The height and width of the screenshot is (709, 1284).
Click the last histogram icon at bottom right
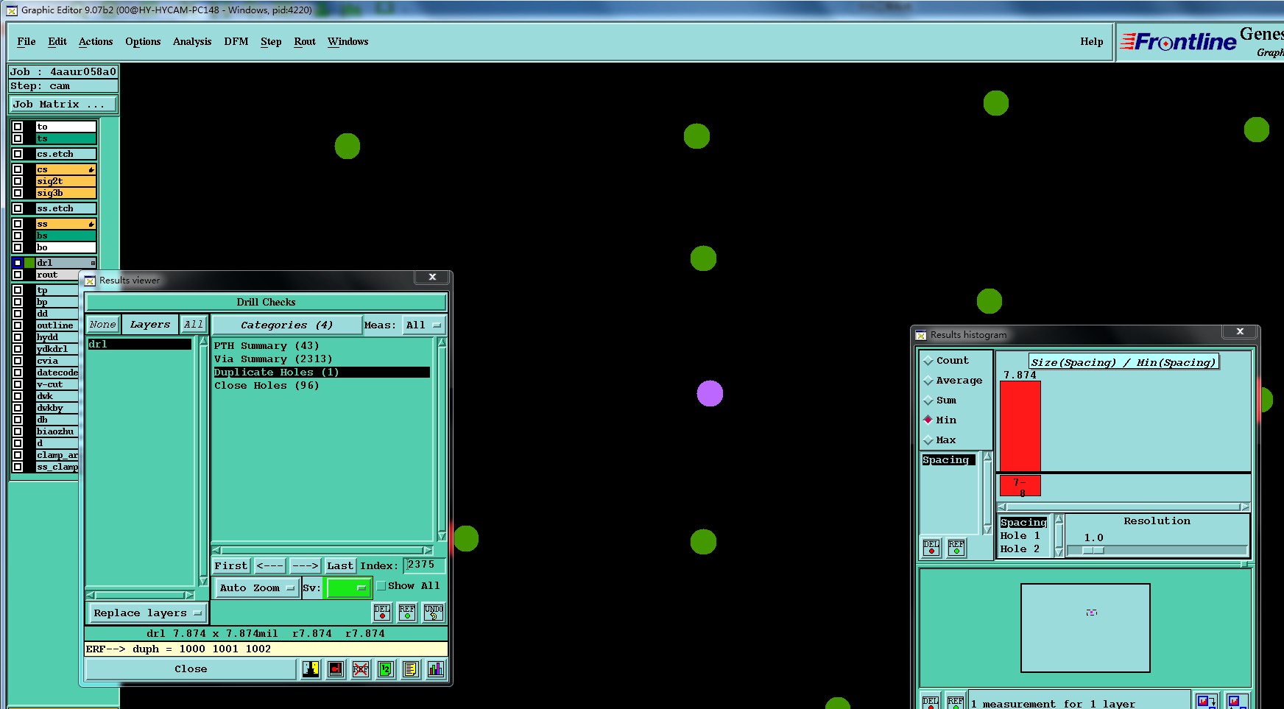[1237, 702]
